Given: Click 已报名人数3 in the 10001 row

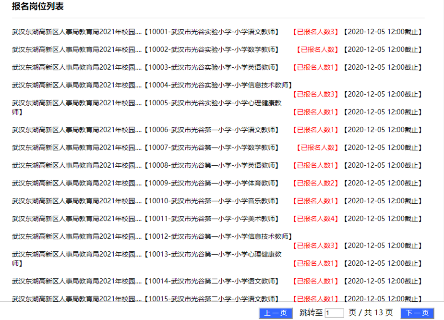Looking at the screenshot, I should pyautogui.click(x=315, y=32).
